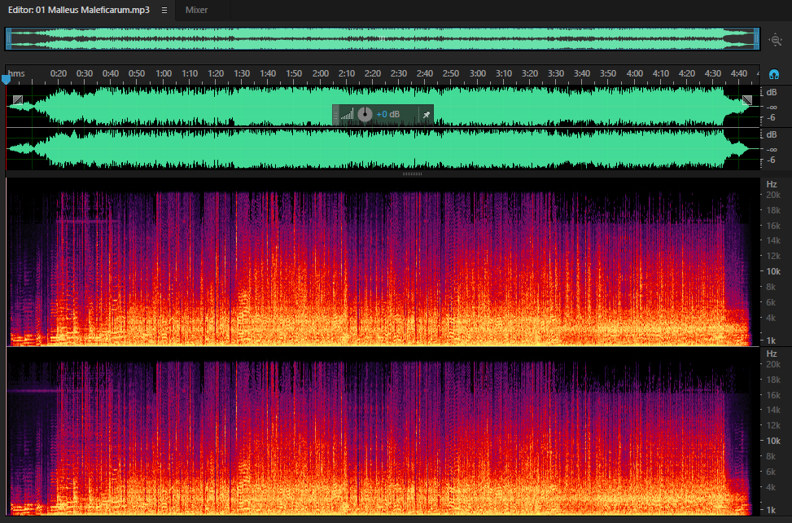This screenshot has width=792, height=523.
Task: Click 4:20 on the time ruler
Action: [x=686, y=73]
